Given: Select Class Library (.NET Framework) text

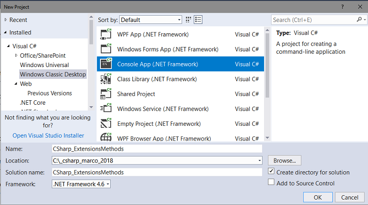Looking at the screenshot, I should pos(157,79).
